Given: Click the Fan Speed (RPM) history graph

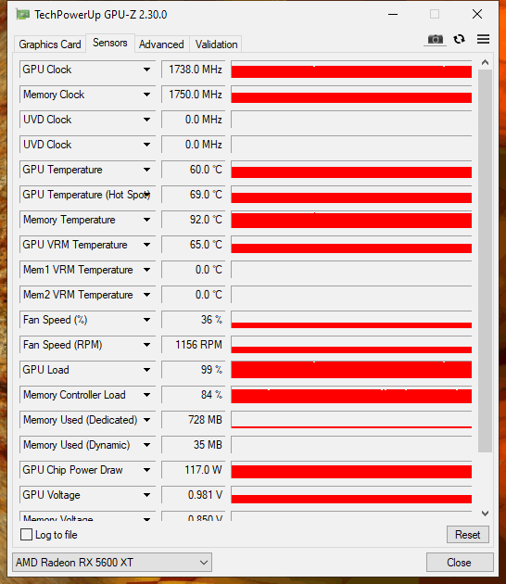Looking at the screenshot, I should tap(351, 345).
